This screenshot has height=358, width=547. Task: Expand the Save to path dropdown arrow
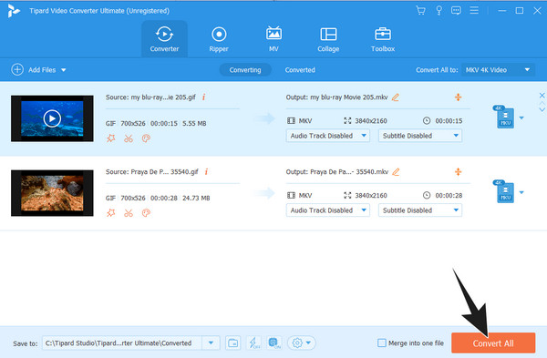click(x=211, y=343)
